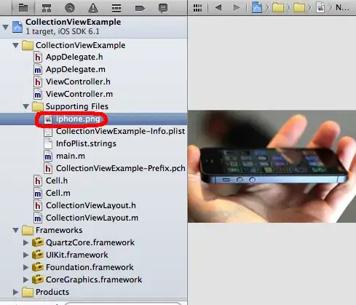This screenshot has width=356, height=305.
Task: Click the project icon in jump bar
Action: (x=257, y=7)
